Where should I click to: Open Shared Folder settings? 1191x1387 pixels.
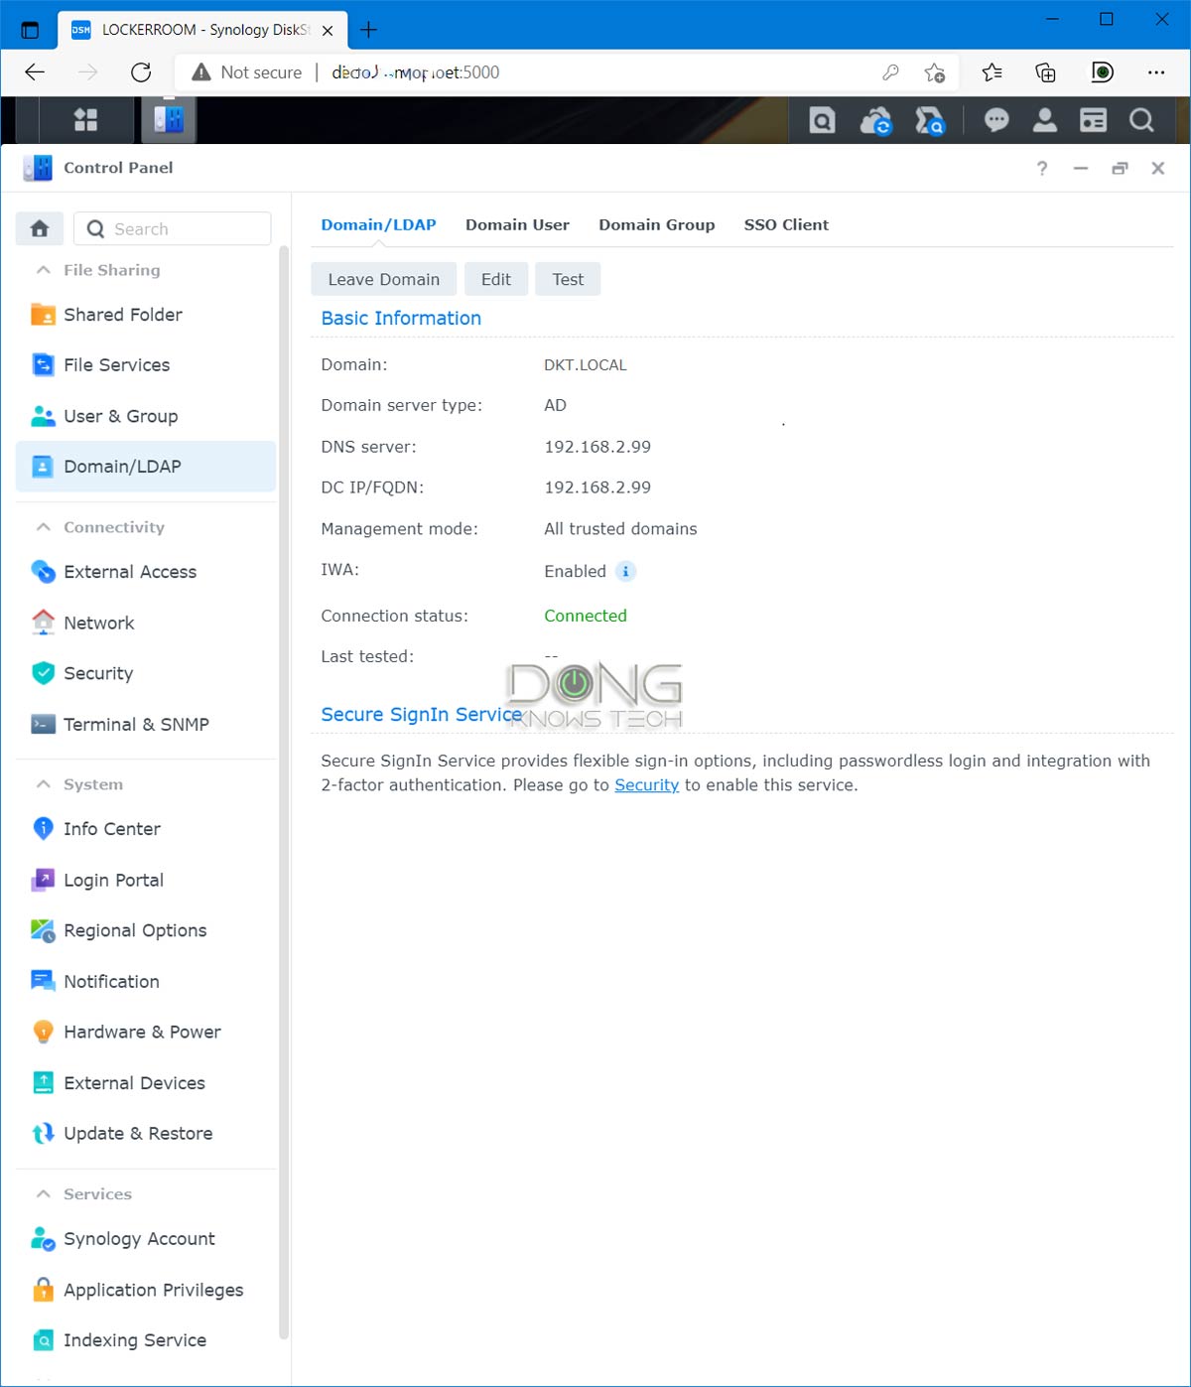(146, 315)
